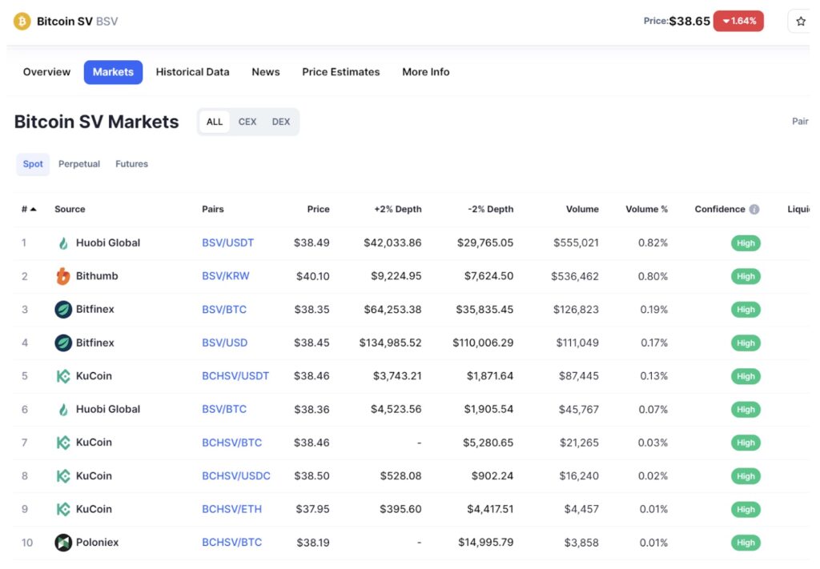Sort table by Volume % column
This screenshot has width=820, height=569.
[646, 209]
